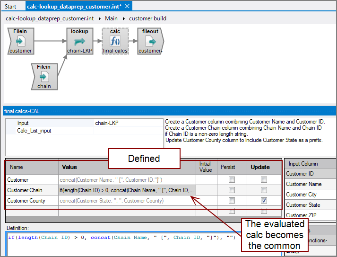
Task: Select the calc final calcs node
Action: point(115,41)
